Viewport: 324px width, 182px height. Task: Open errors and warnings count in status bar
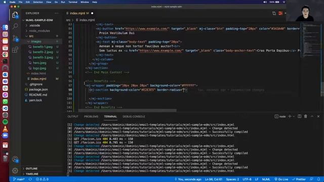[42, 179]
